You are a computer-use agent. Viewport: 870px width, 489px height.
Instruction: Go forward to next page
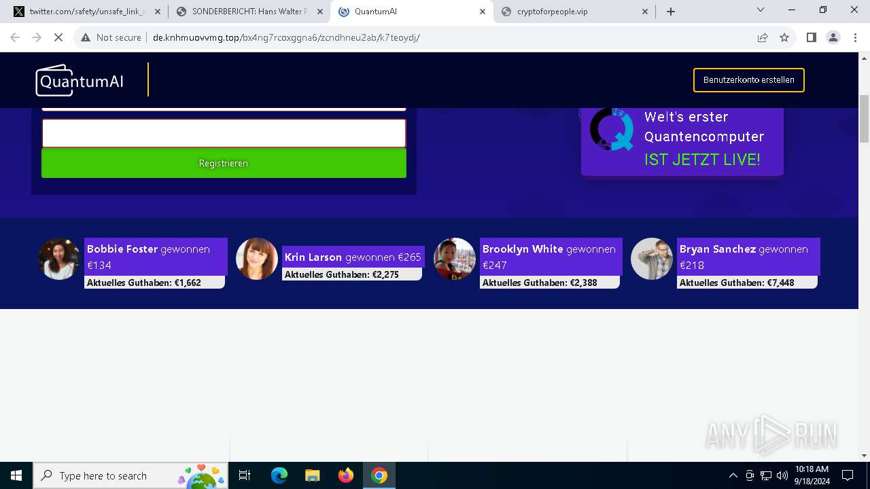[x=37, y=37]
